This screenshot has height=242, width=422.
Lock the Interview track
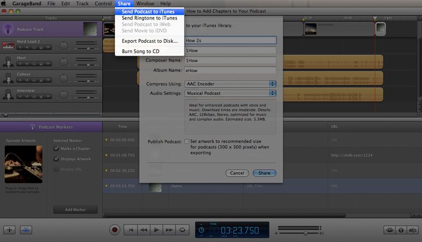click(x=41, y=97)
